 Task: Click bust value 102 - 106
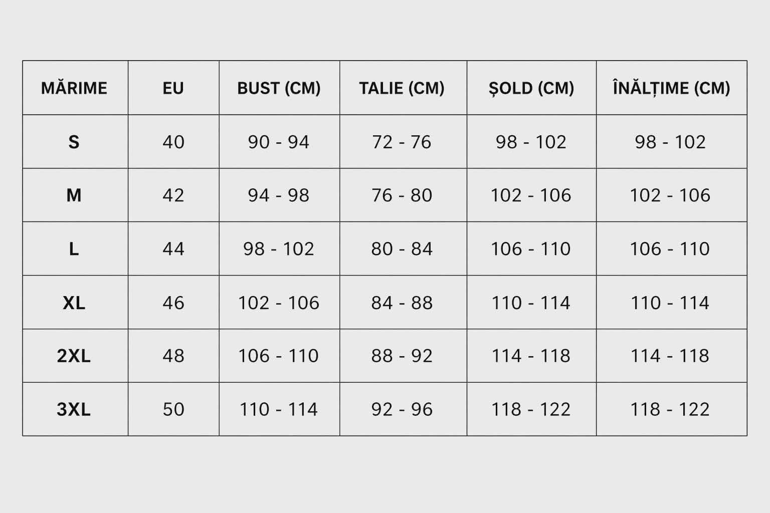[279, 303]
